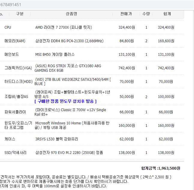The image size is (194, 190).
Task: Click 레어피씨 조립+불량테스트 product text
Action: coord(72,94)
